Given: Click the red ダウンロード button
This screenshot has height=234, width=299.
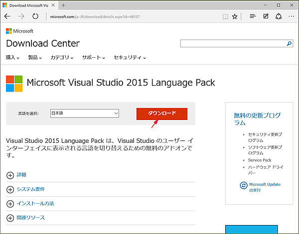Looking at the screenshot, I should coord(162,114).
